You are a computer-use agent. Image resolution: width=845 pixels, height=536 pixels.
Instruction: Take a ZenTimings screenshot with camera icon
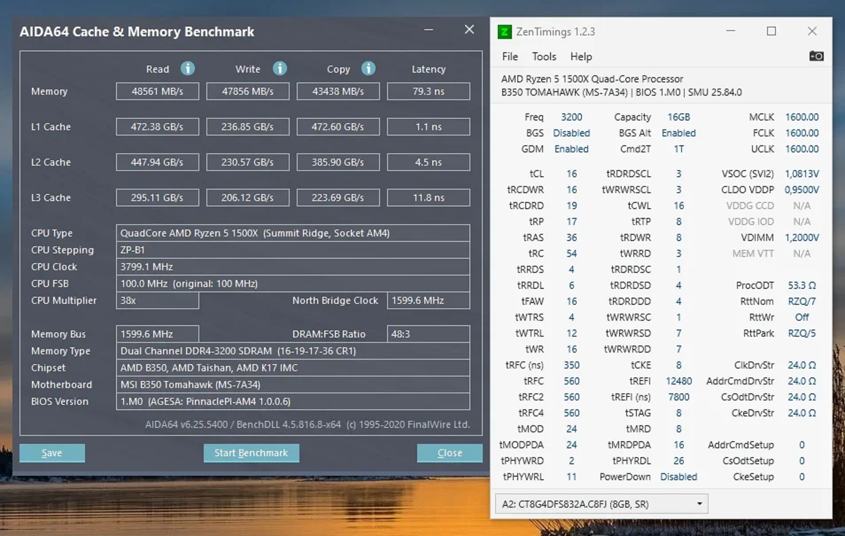coord(816,56)
